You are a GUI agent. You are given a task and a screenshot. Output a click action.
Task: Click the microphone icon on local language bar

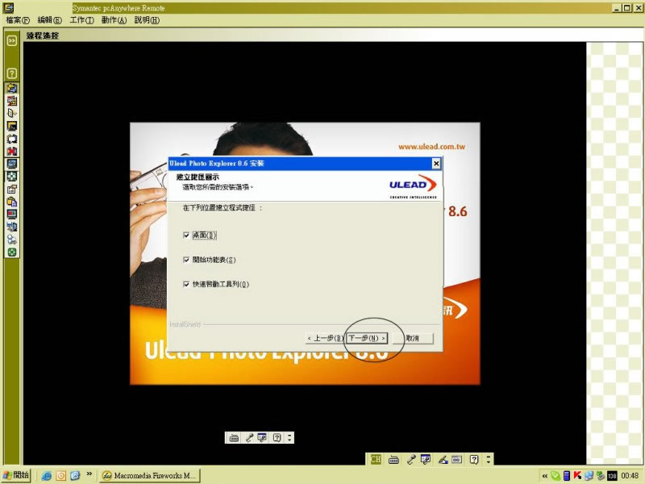coord(411,459)
